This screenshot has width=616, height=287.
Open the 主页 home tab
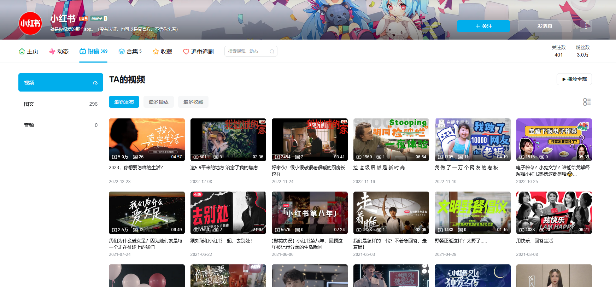tap(28, 52)
